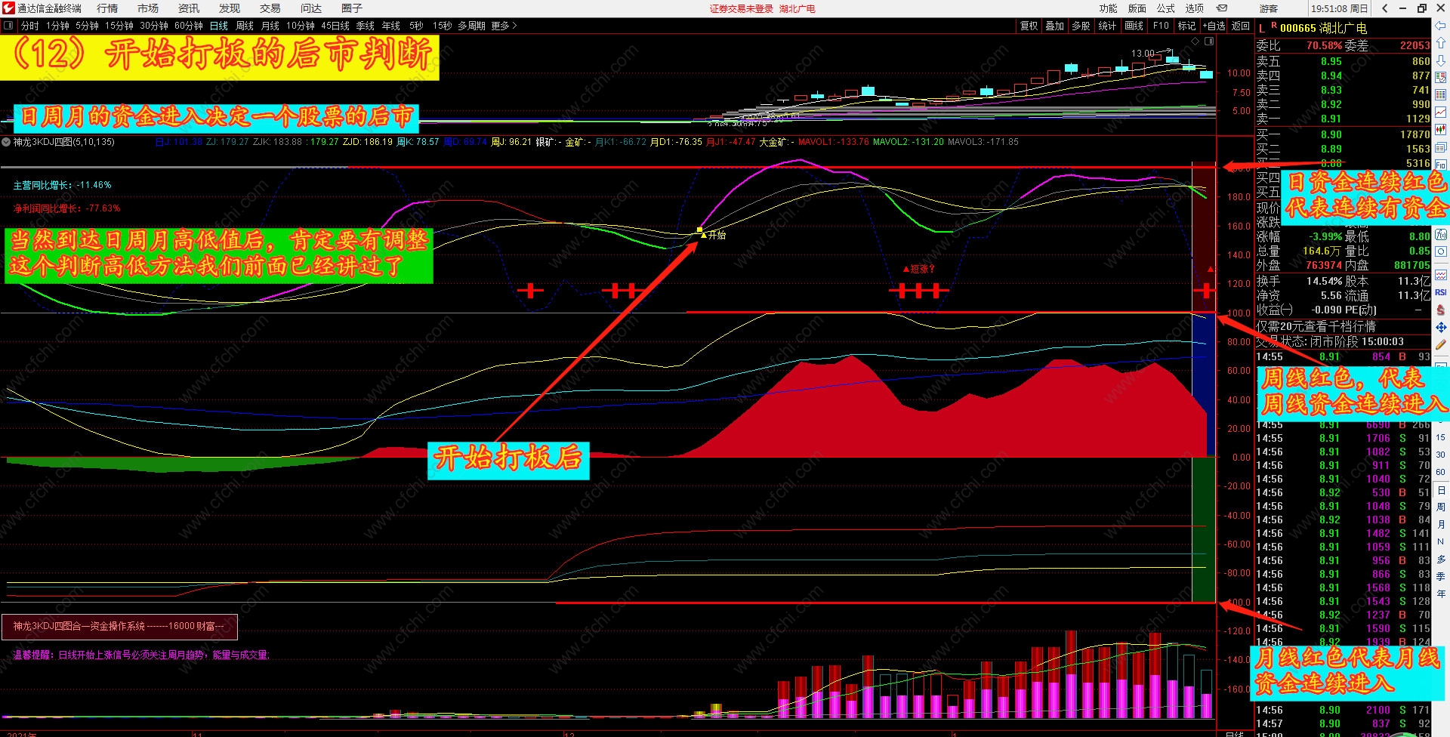Screen dimensions: 1450x737
Task: Select the pencil drawing tool icon
Action: coord(1441,344)
